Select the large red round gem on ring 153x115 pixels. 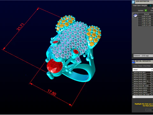(x=55, y=66)
